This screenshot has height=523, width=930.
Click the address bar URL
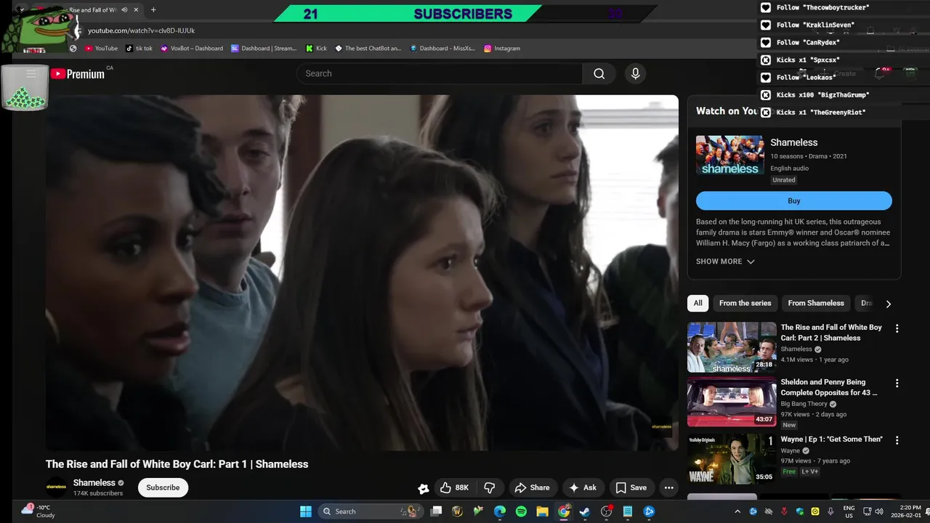click(x=141, y=31)
